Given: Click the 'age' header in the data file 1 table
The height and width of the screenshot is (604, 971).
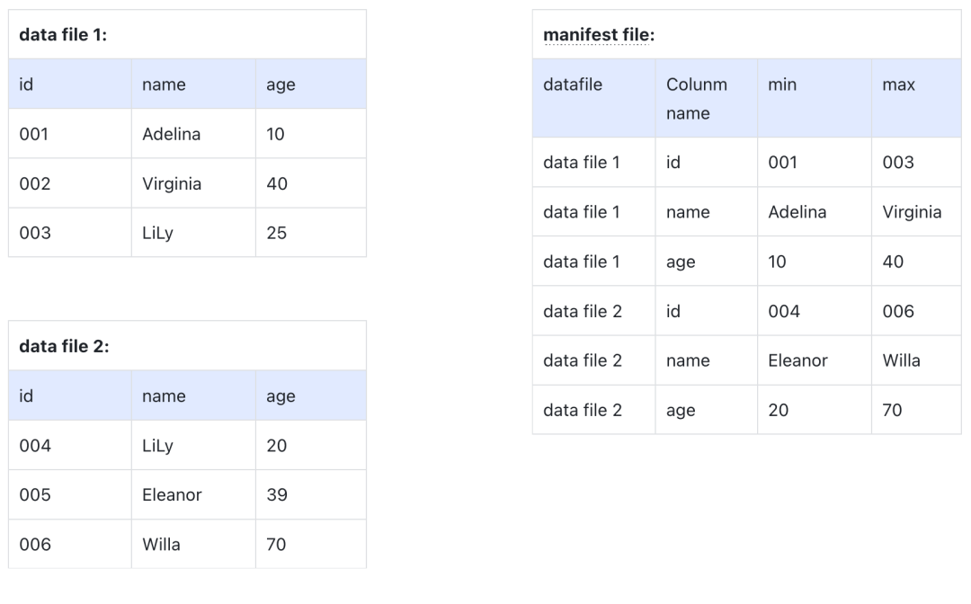Looking at the screenshot, I should click(x=281, y=84).
